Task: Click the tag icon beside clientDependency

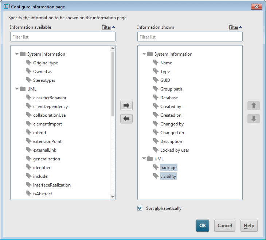Action: click(x=29, y=106)
